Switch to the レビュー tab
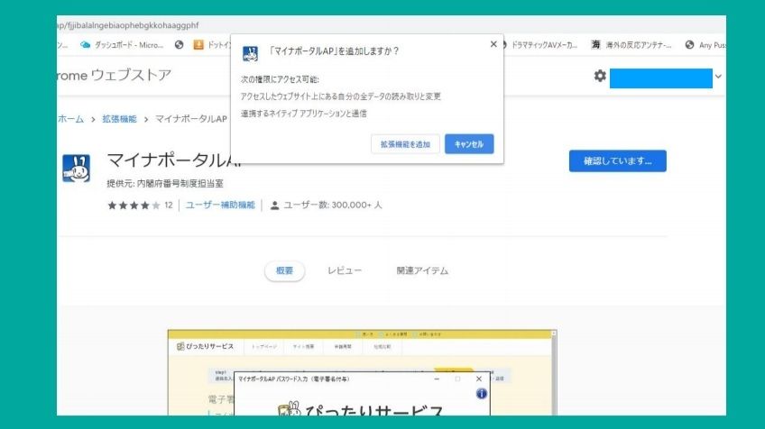This screenshot has height=429, width=765. 345,270
